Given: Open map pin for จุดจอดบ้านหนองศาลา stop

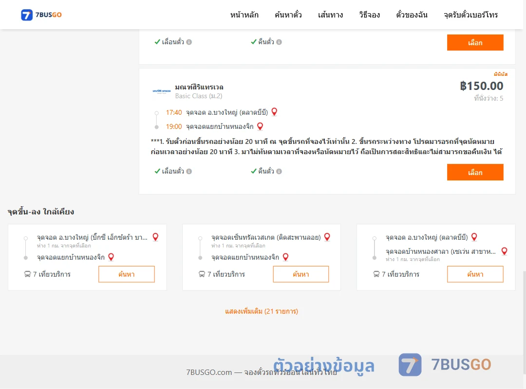Looking at the screenshot, I should (x=504, y=251).
